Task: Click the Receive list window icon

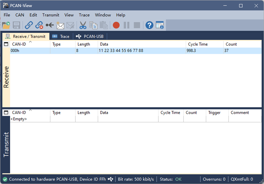Action: coord(6,44)
